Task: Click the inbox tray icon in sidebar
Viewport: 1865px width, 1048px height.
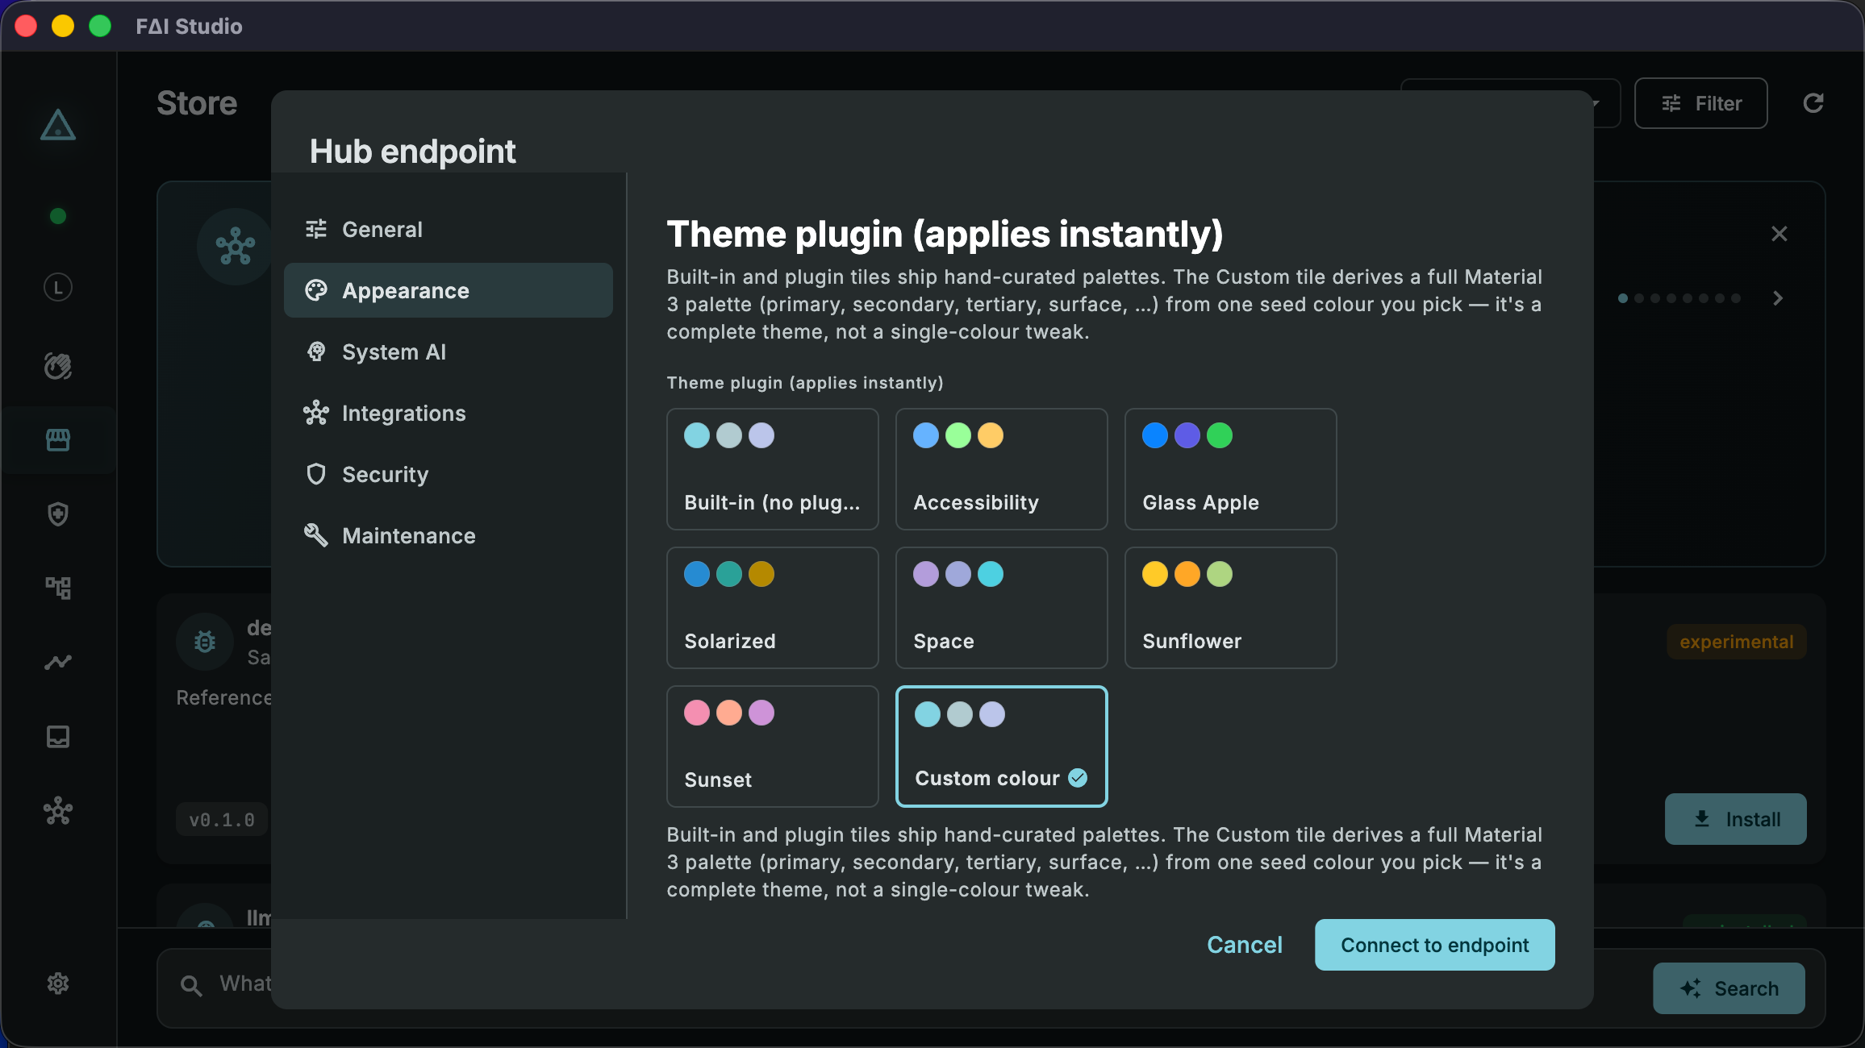Action: pyautogui.click(x=58, y=736)
